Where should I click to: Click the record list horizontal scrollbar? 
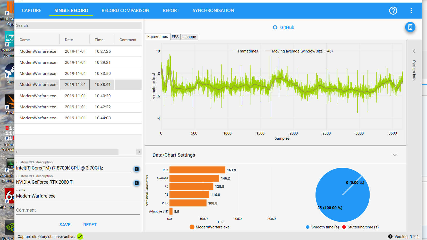(69, 152)
